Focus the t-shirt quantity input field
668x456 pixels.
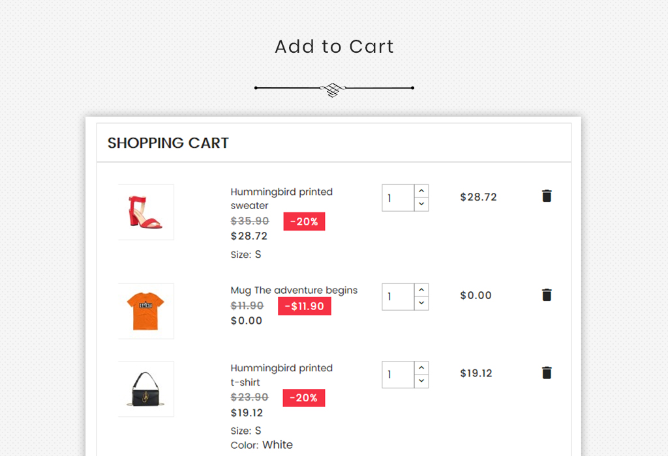[398, 375]
